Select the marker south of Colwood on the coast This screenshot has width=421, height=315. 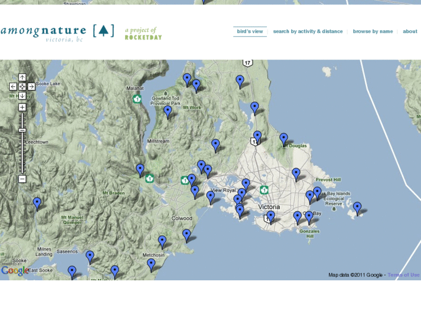186,236
